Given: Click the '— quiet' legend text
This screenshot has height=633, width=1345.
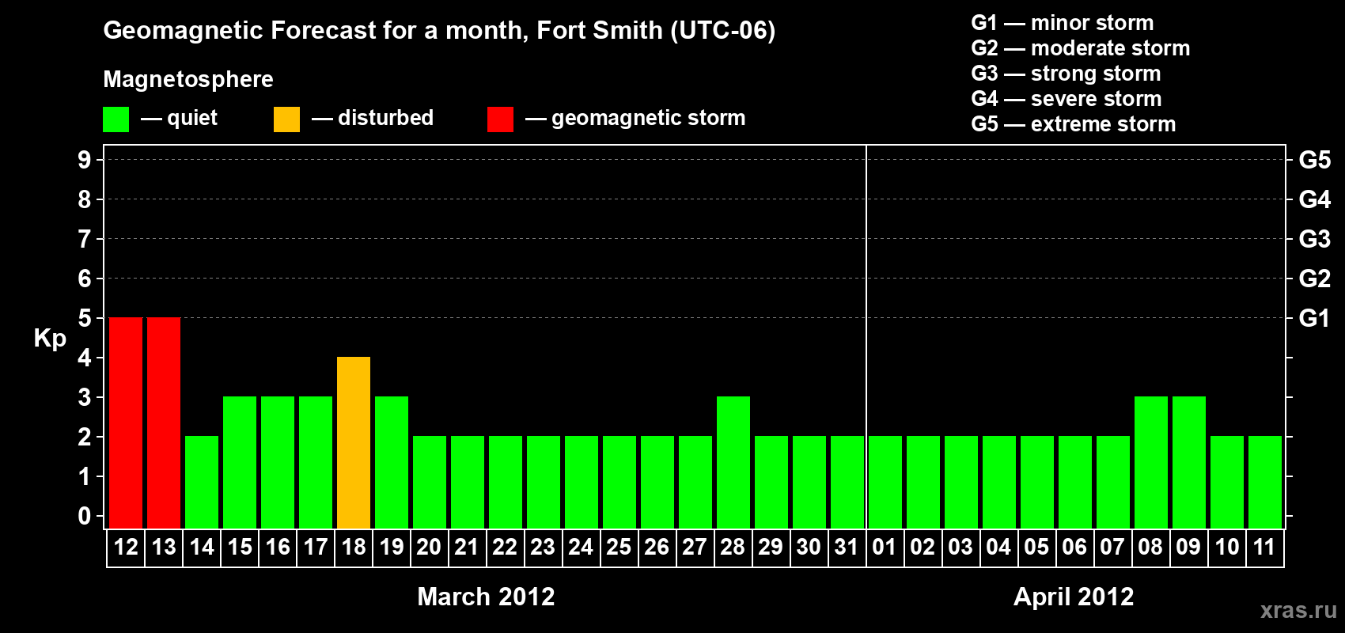Looking at the screenshot, I should [x=179, y=119].
